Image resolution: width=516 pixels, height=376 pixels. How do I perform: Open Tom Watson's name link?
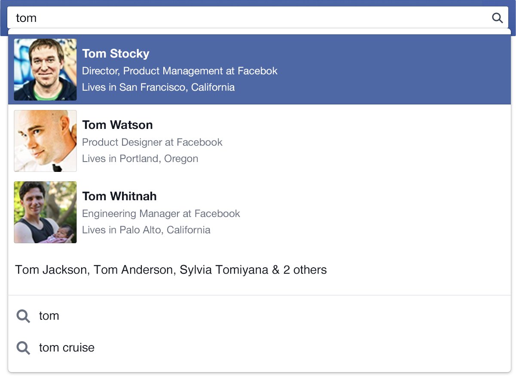point(117,125)
